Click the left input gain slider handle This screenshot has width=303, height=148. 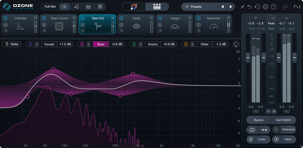click(248, 58)
